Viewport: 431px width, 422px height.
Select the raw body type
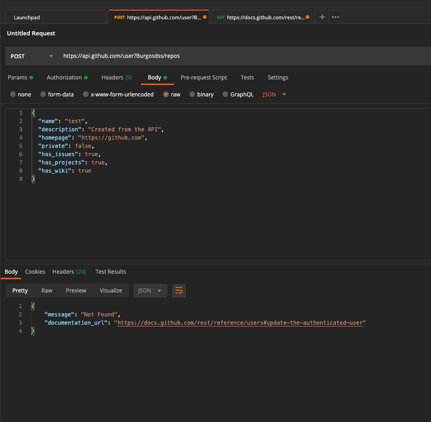(x=172, y=94)
